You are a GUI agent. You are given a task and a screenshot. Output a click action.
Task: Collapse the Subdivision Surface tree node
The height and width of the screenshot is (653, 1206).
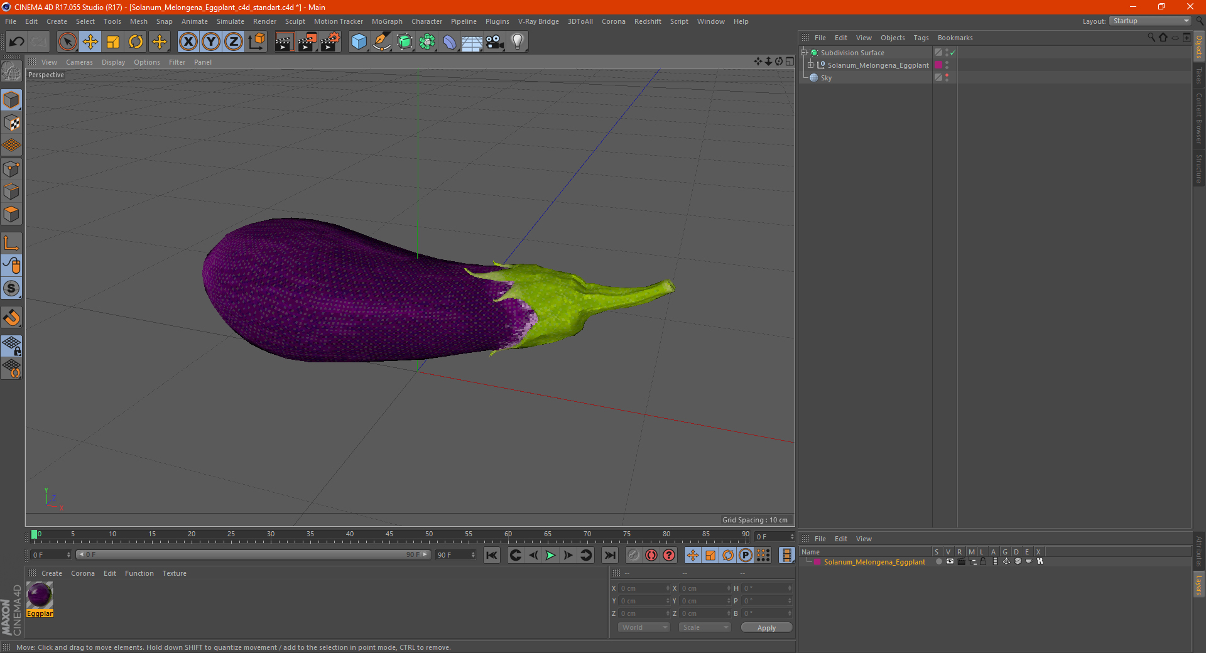(803, 53)
